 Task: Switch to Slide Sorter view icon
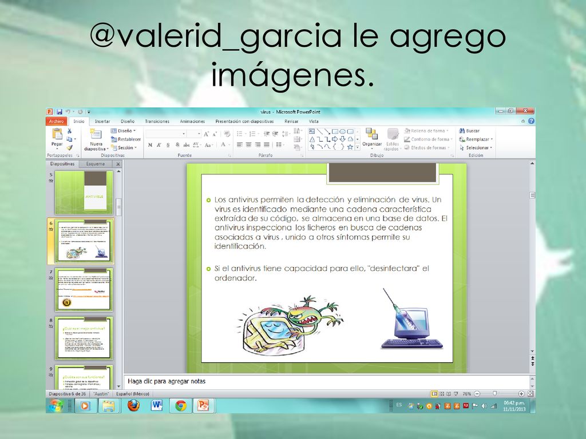pos(442,394)
